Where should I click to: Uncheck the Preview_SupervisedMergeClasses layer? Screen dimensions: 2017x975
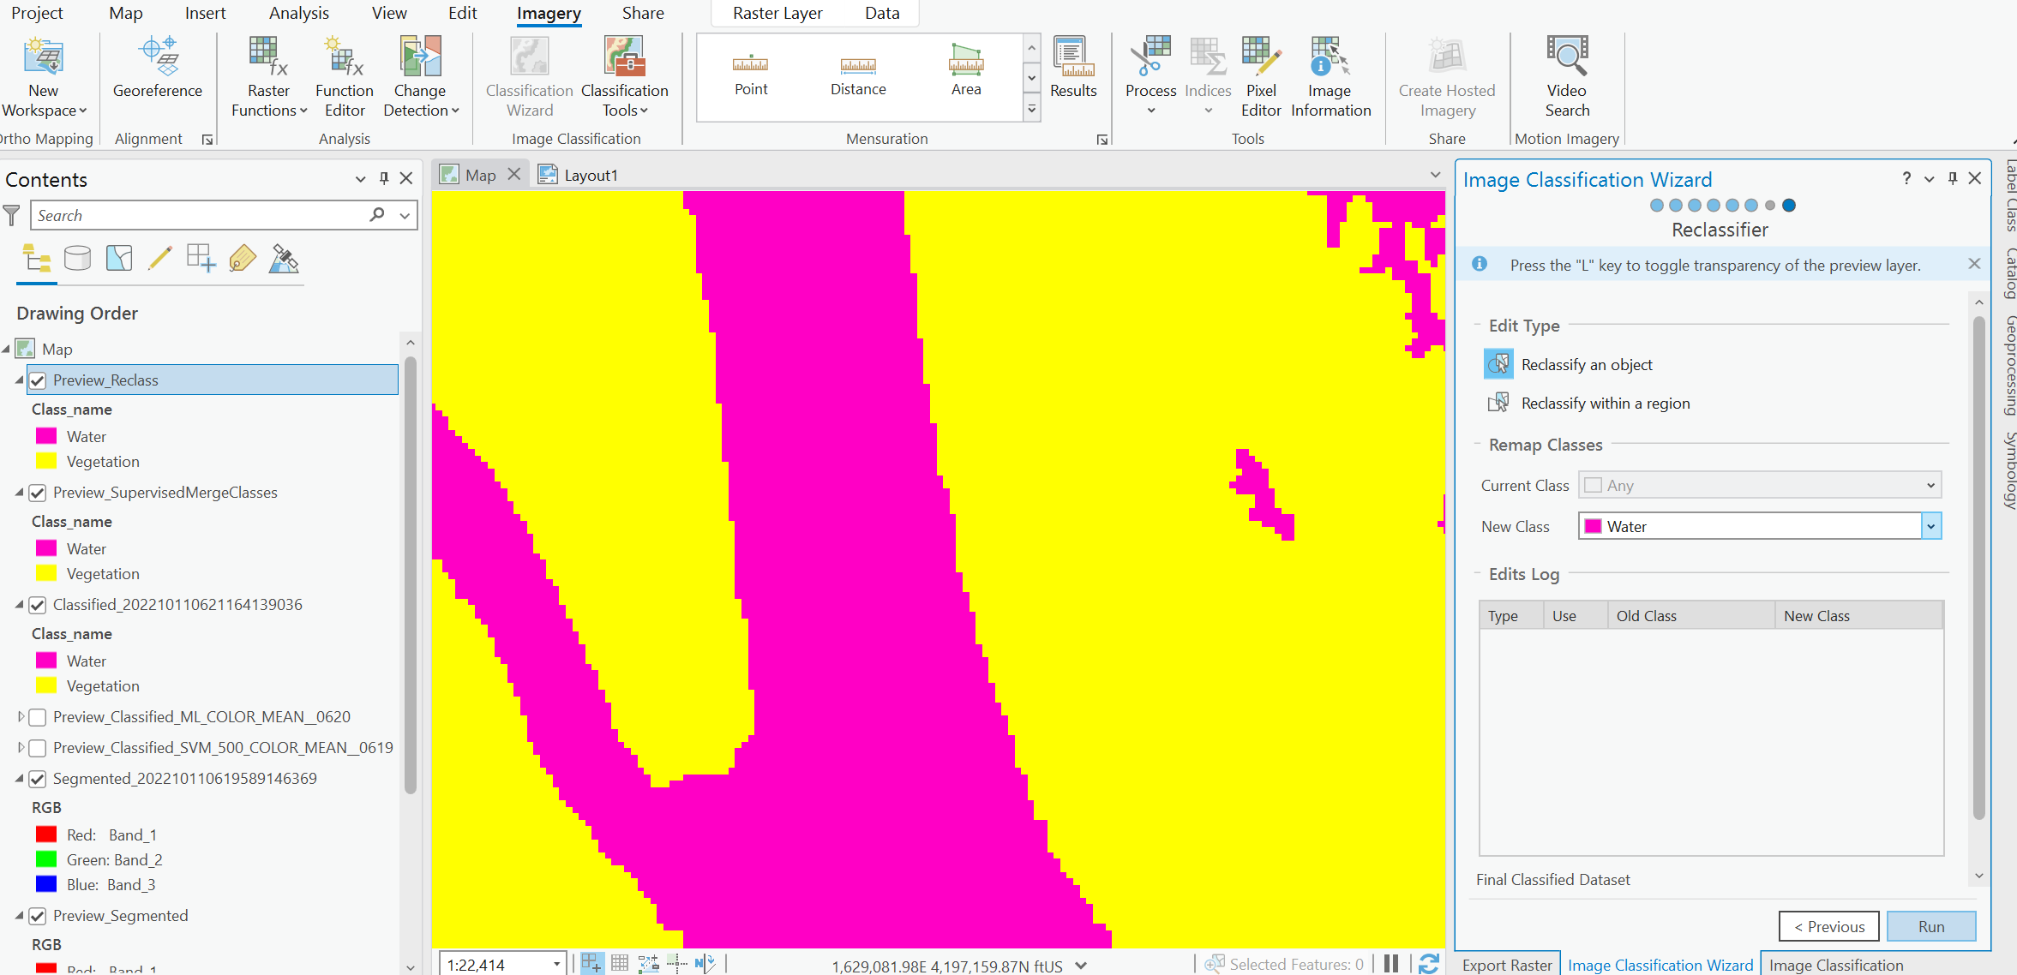click(38, 493)
